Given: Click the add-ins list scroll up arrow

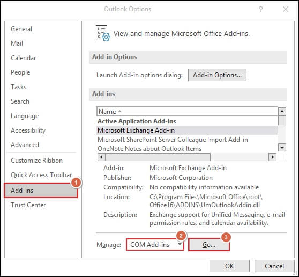Looking at the screenshot, I should point(282,111).
